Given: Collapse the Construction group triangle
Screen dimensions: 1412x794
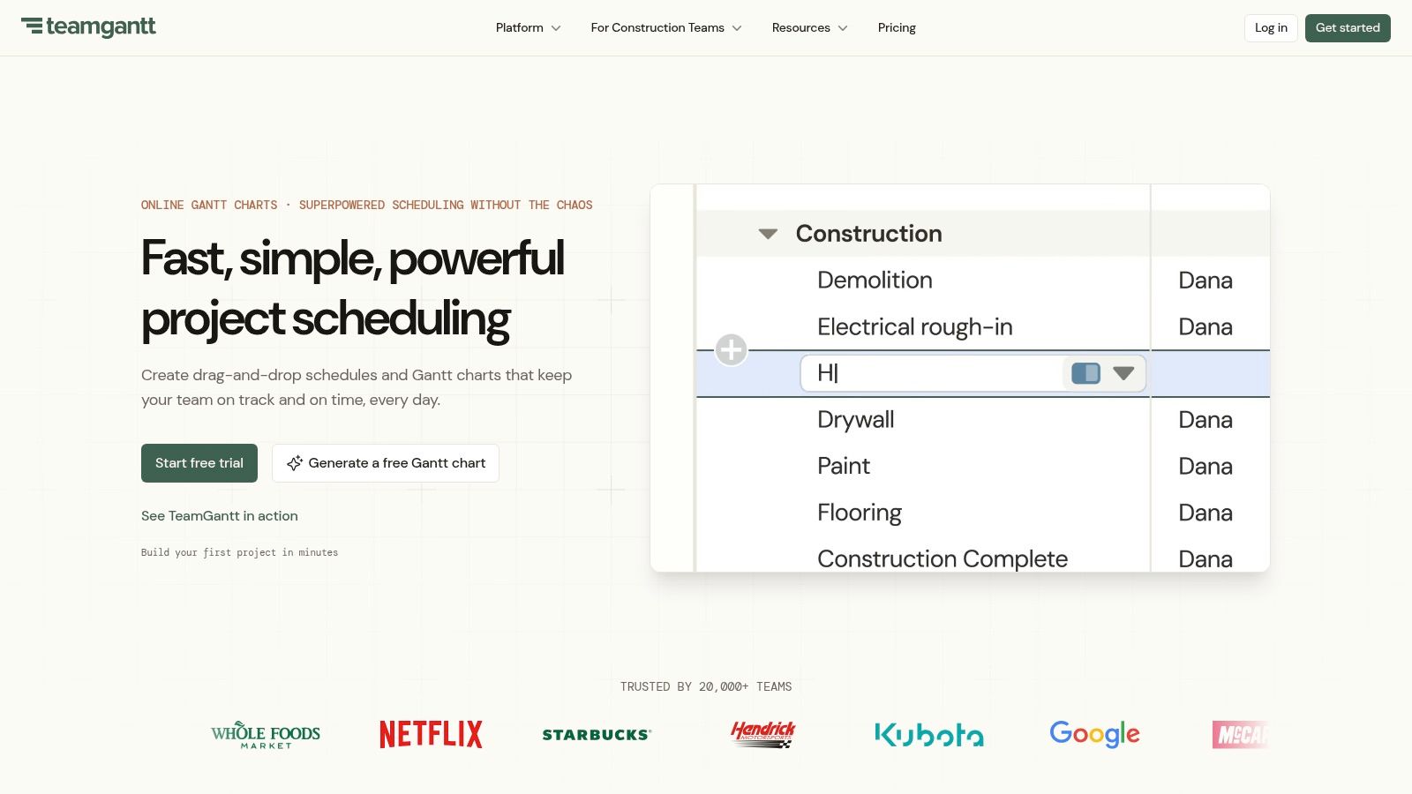Looking at the screenshot, I should coord(768,234).
